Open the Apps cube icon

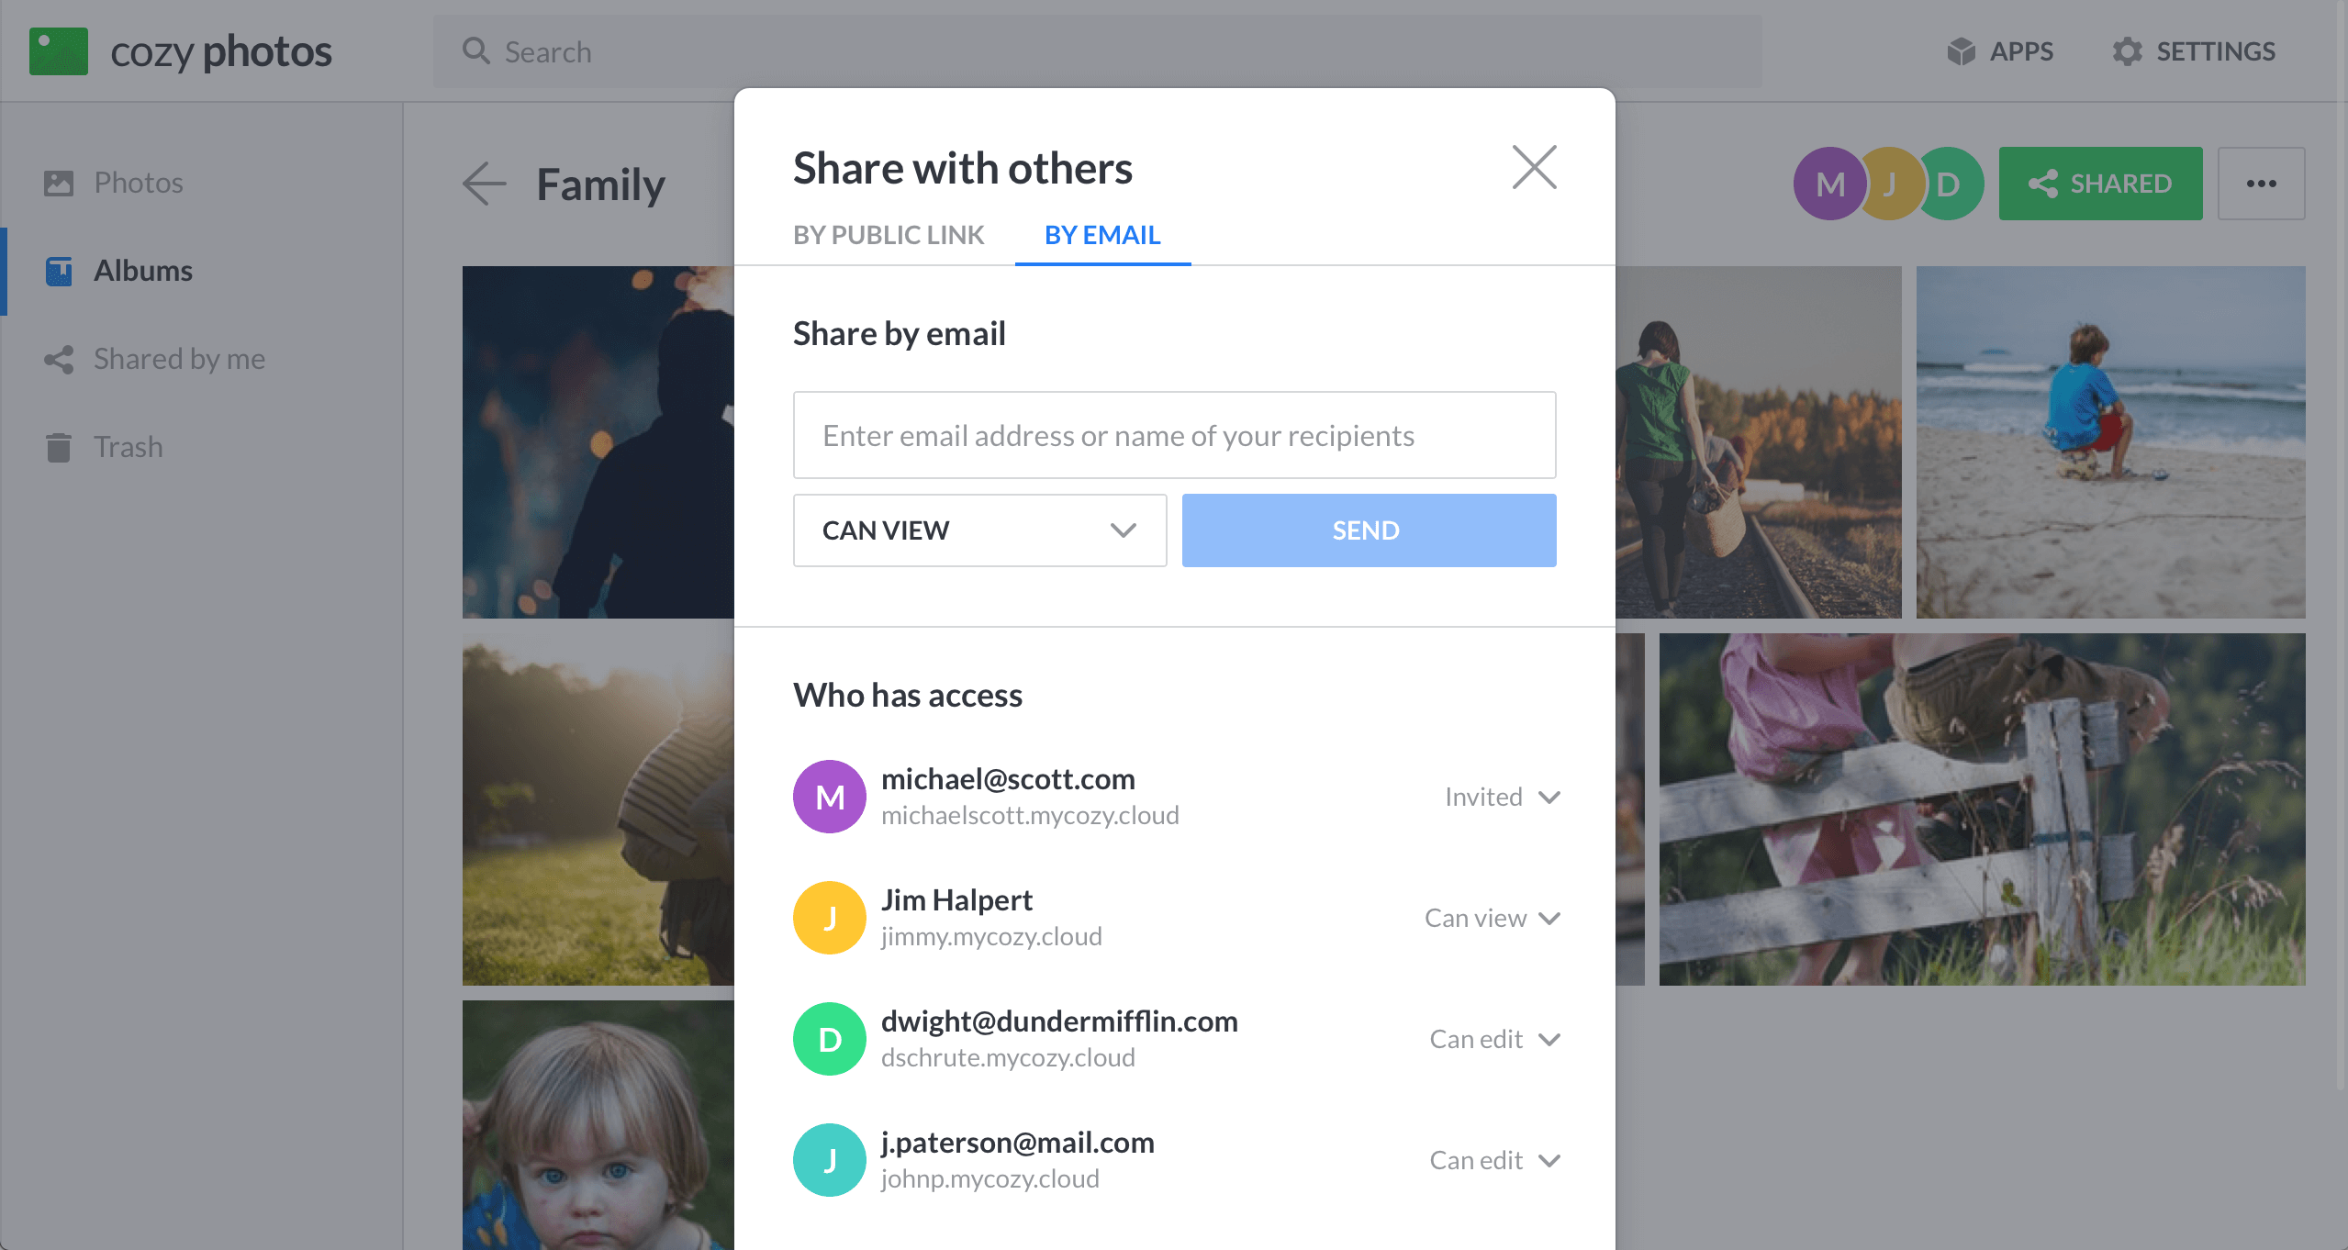1961,51
